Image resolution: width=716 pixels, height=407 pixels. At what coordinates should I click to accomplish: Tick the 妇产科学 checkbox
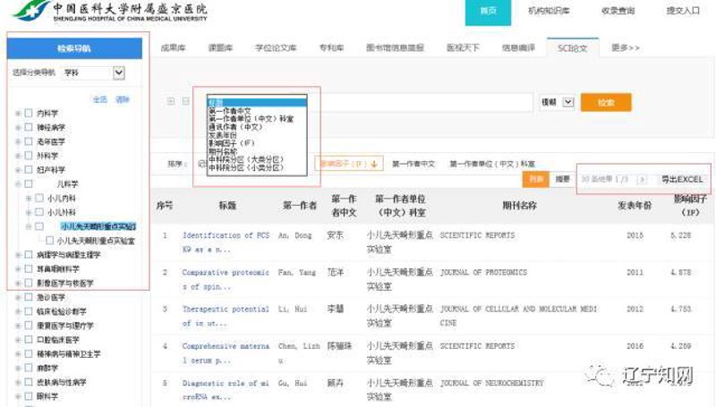(29, 169)
